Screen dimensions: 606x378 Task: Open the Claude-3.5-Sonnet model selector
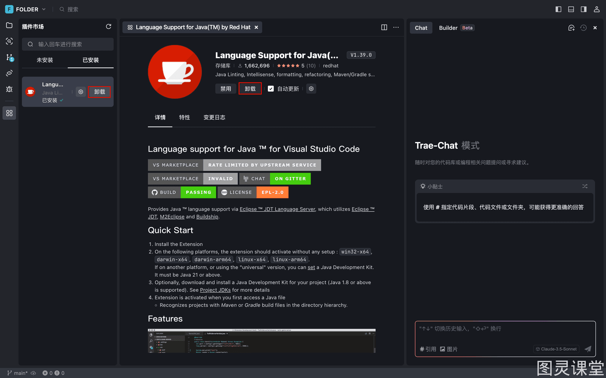click(556, 349)
